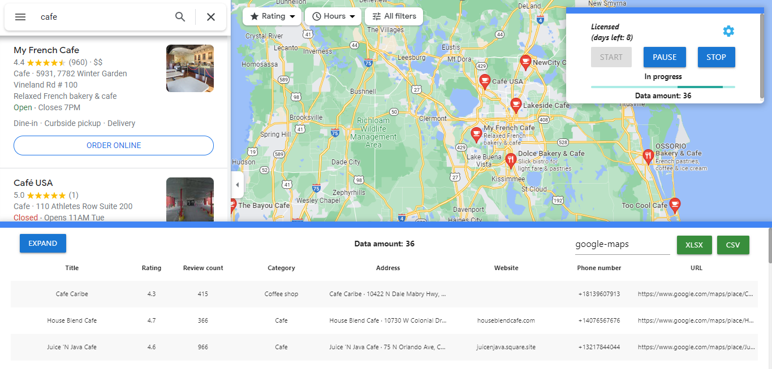Pause the scraping with PAUSE button
The width and height of the screenshot is (772, 369).
coord(665,57)
